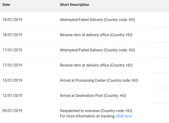The image size is (169, 123).
Task: Select the 12/01/2019 date cell
Action: click(x=12, y=96)
